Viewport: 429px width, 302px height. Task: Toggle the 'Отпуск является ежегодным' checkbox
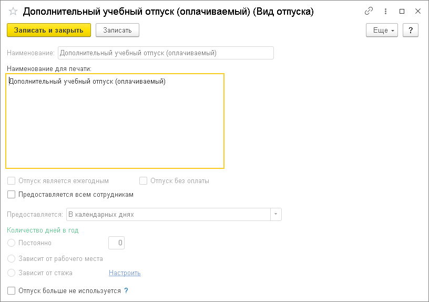[x=12, y=181]
